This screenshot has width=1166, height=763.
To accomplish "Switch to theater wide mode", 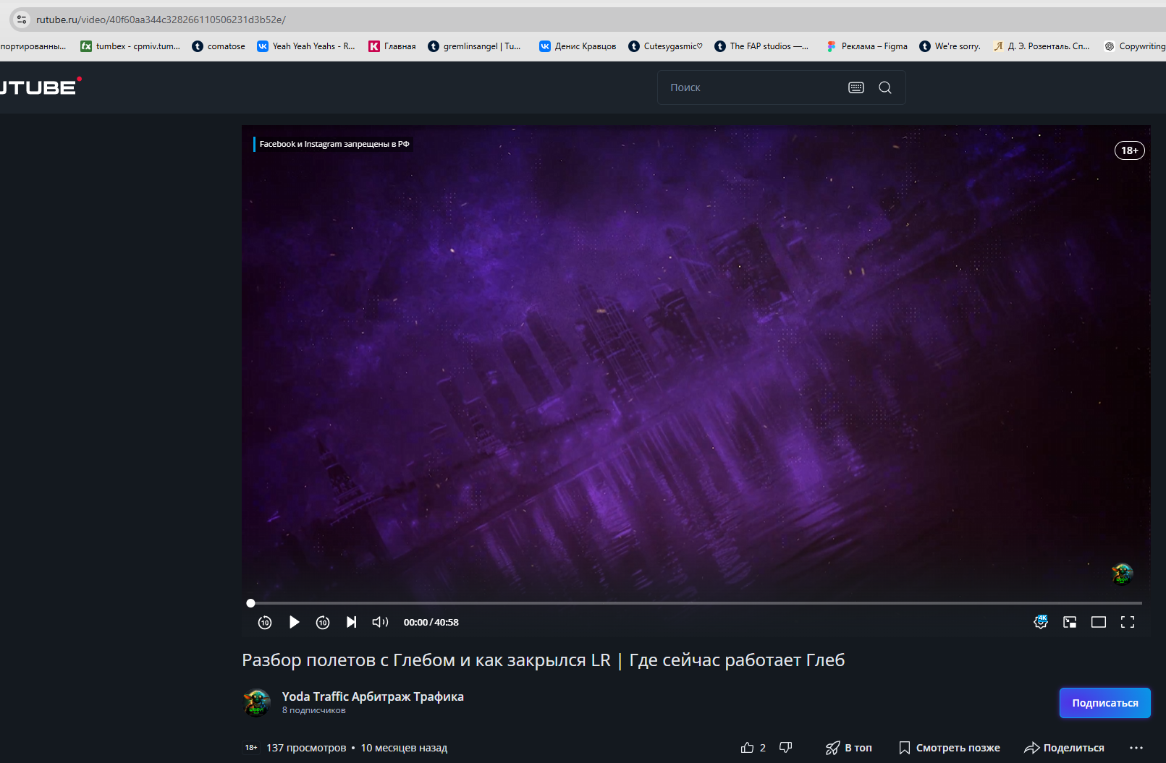I will (1099, 622).
